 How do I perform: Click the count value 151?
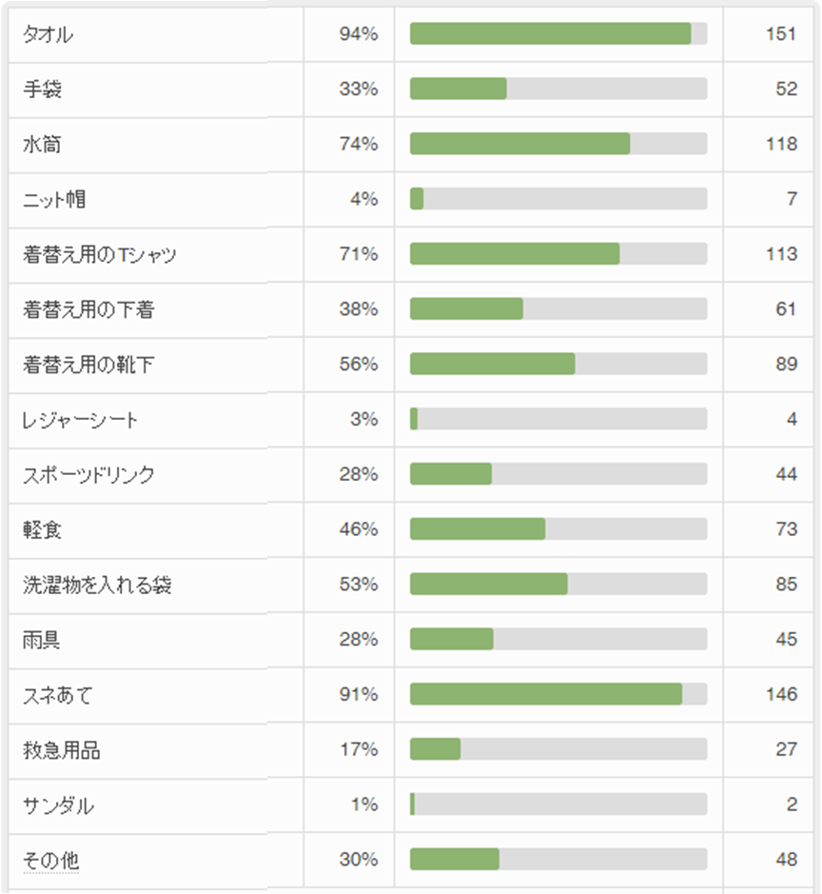pyautogui.click(x=781, y=35)
